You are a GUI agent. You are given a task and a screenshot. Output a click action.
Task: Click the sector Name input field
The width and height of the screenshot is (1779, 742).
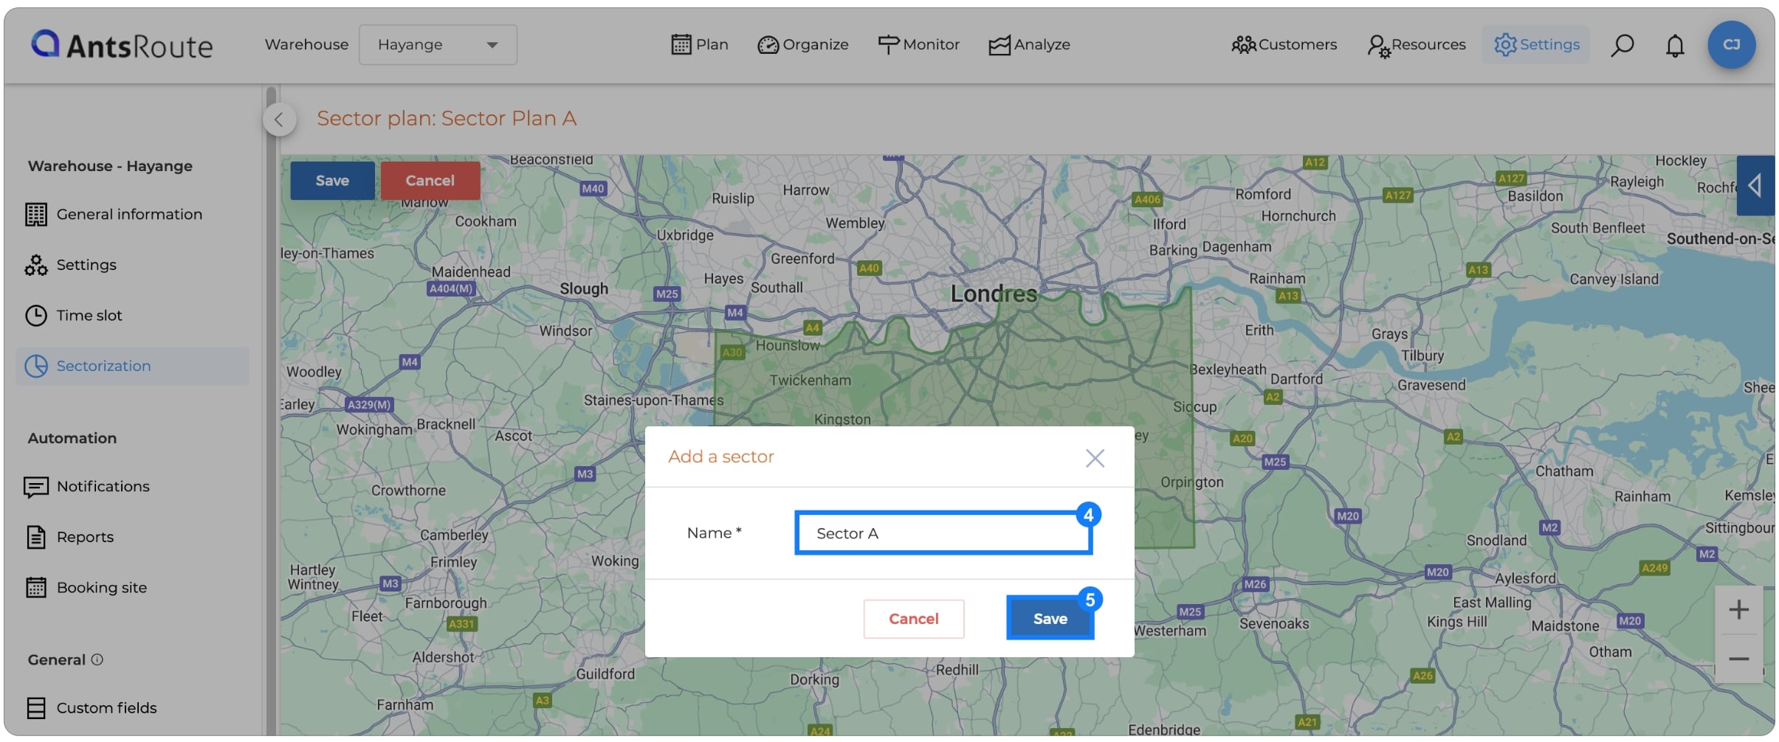pos(943,533)
